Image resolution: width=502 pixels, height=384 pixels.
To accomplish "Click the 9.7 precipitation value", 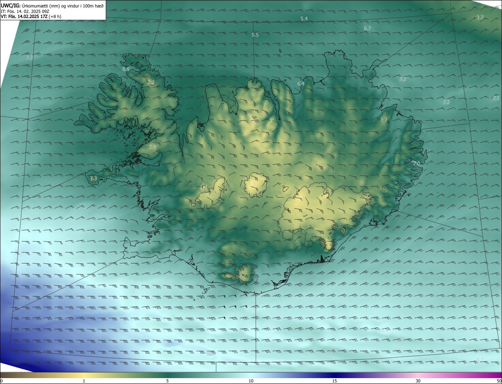I will pos(480,360).
